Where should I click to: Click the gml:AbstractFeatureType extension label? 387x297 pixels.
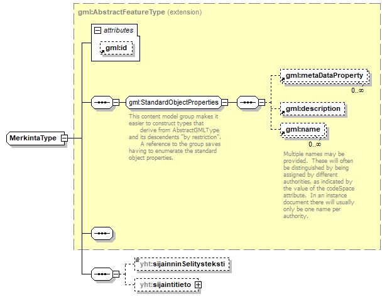click(x=139, y=12)
